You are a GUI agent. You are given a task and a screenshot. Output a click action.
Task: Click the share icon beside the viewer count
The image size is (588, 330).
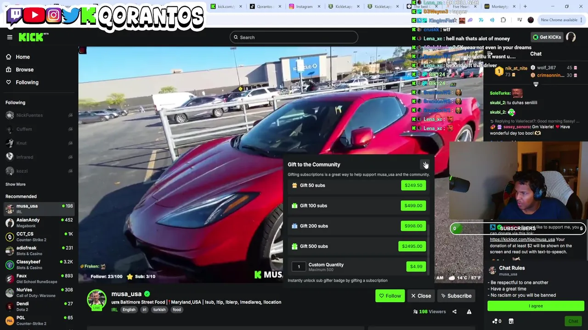click(x=454, y=312)
